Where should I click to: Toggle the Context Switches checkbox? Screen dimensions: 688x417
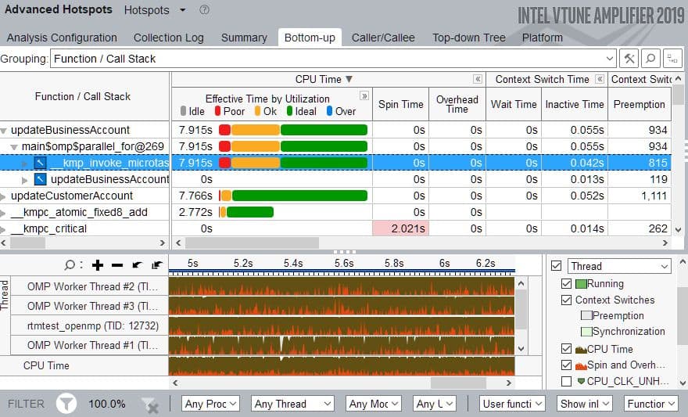pyautogui.click(x=567, y=300)
